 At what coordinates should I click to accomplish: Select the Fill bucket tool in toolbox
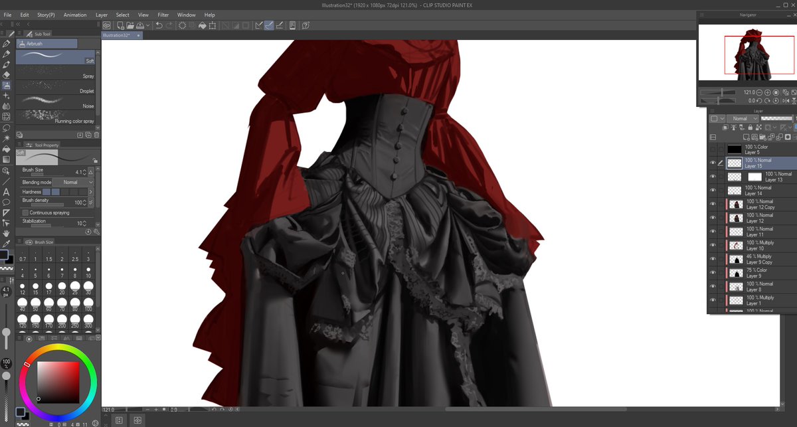[6, 149]
